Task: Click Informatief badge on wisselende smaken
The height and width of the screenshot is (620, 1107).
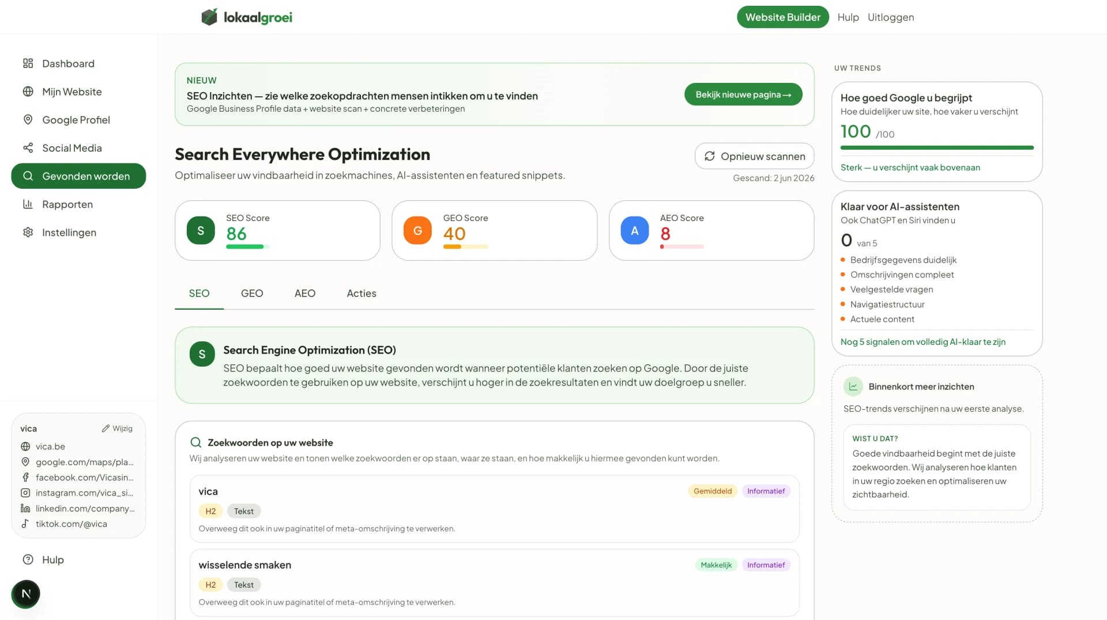Action: [766, 565]
